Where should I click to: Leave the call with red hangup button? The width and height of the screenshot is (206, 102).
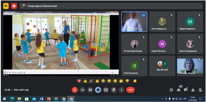(131, 90)
